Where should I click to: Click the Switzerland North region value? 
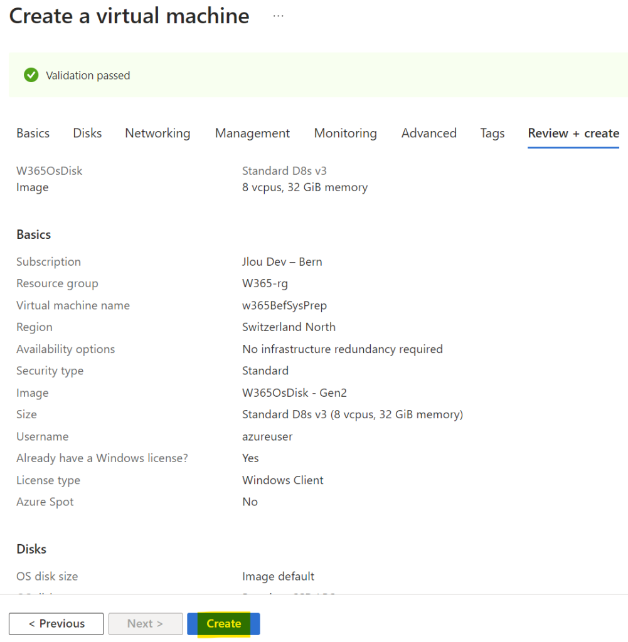289,327
